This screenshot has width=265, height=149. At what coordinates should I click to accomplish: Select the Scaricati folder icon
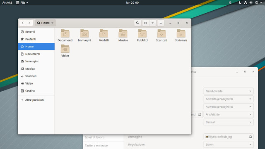click(x=161, y=33)
